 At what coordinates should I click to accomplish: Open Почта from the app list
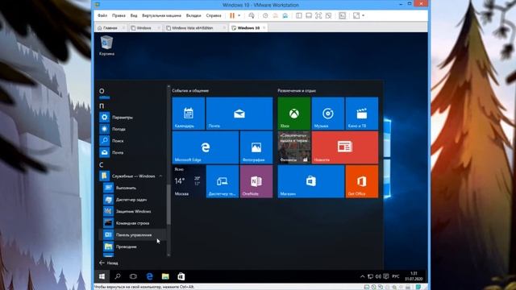coord(132,152)
